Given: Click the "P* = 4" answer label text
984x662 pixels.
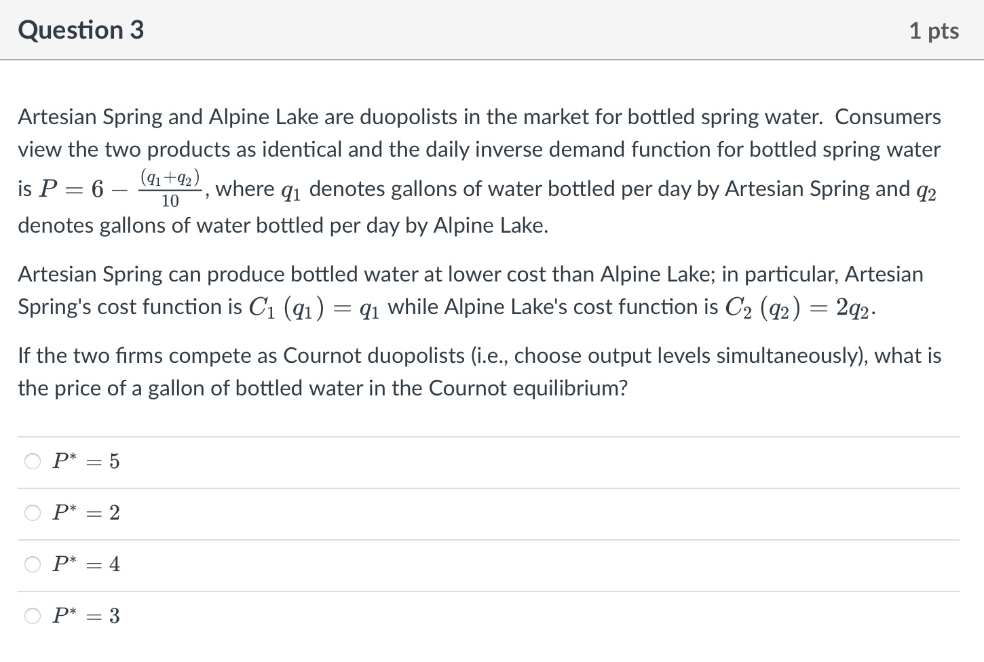Looking at the screenshot, I should coord(86,564).
